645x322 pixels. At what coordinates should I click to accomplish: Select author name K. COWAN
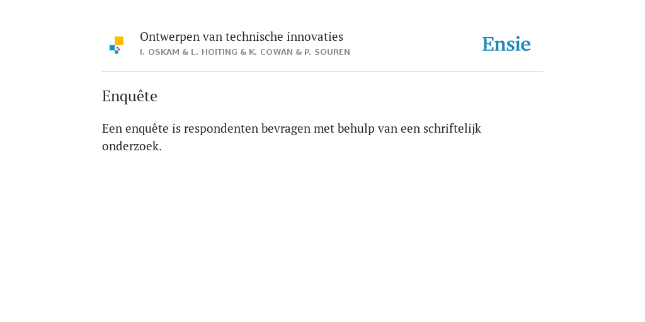pos(271,52)
